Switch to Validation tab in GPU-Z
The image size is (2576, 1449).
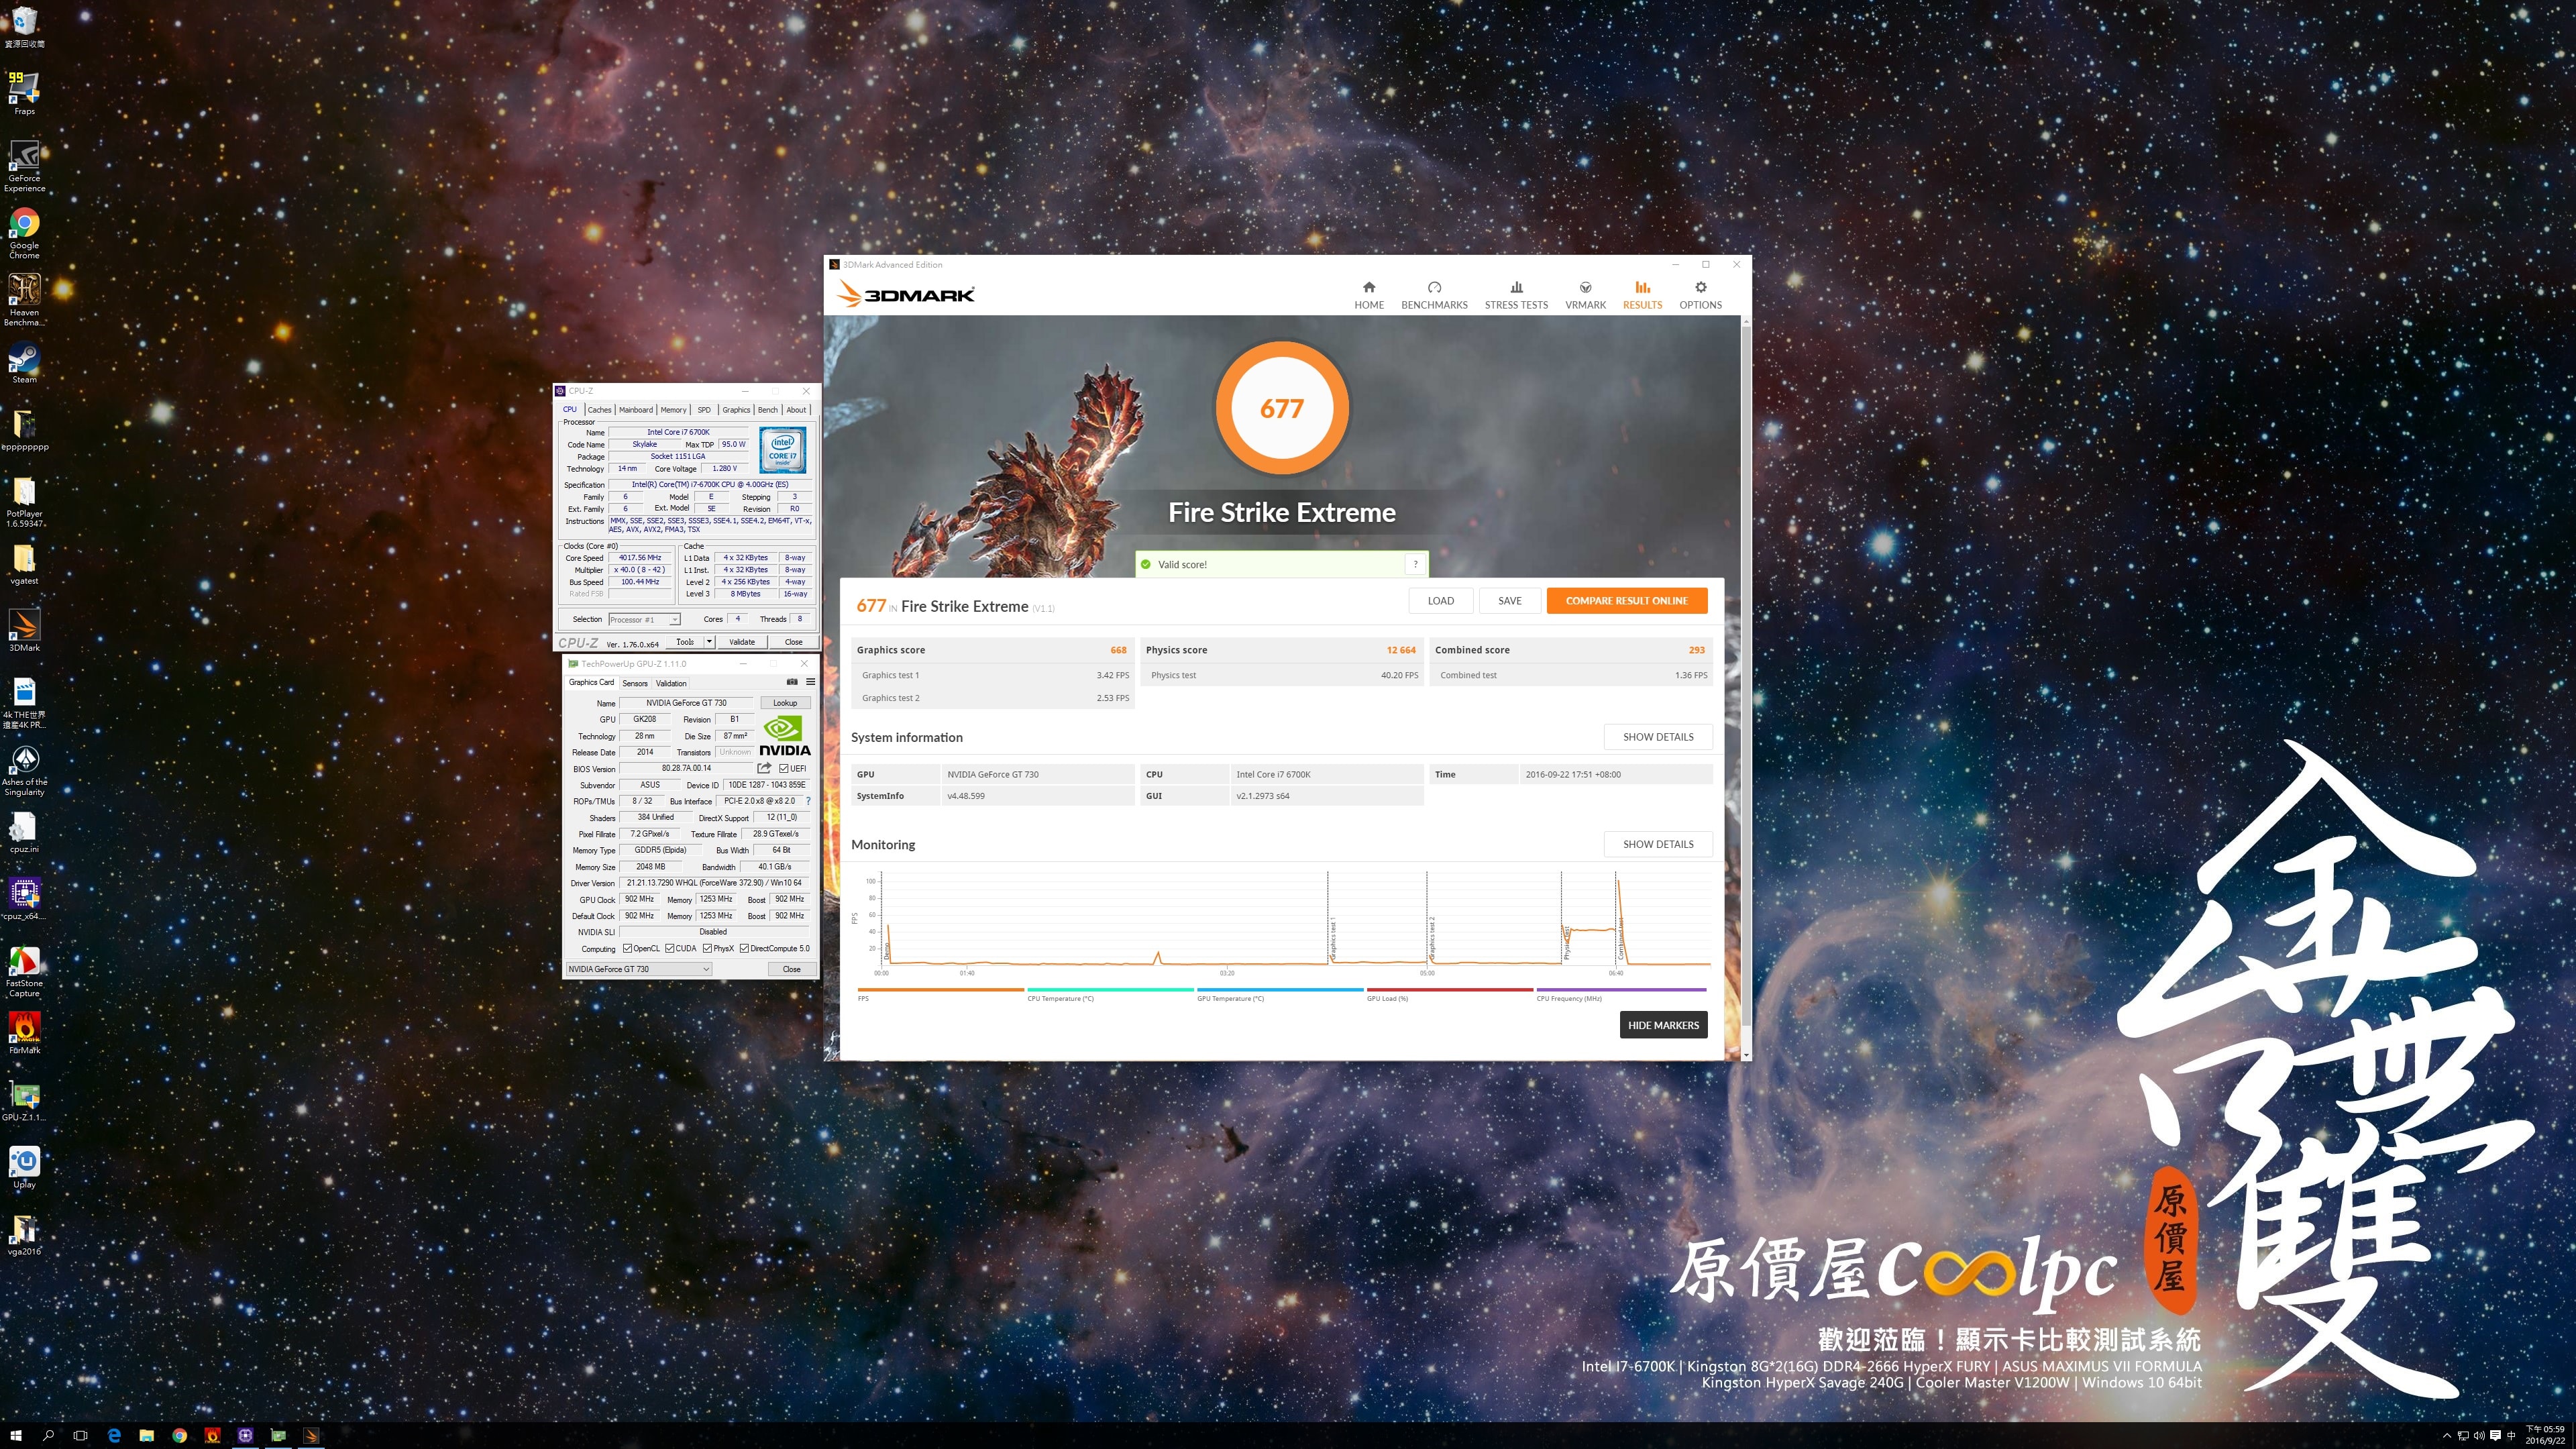pyautogui.click(x=671, y=683)
